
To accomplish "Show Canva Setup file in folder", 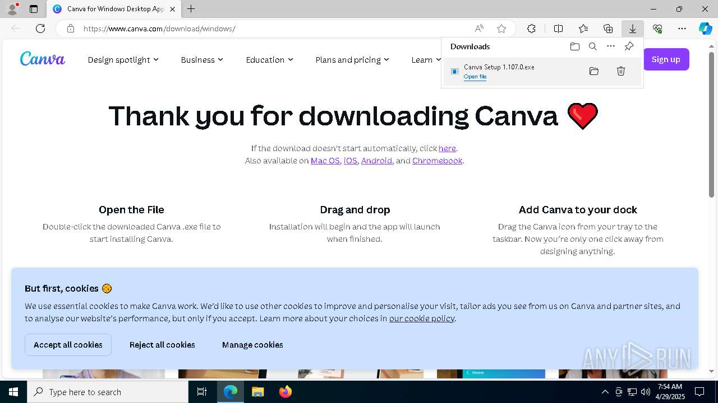I will [594, 71].
